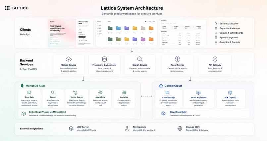Open the Library folders screen thumbnail
The width and height of the screenshot is (267, 141).
tap(126, 33)
